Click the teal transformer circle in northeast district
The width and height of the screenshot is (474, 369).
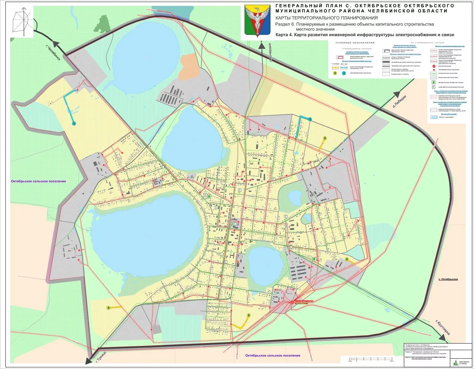[310, 119]
